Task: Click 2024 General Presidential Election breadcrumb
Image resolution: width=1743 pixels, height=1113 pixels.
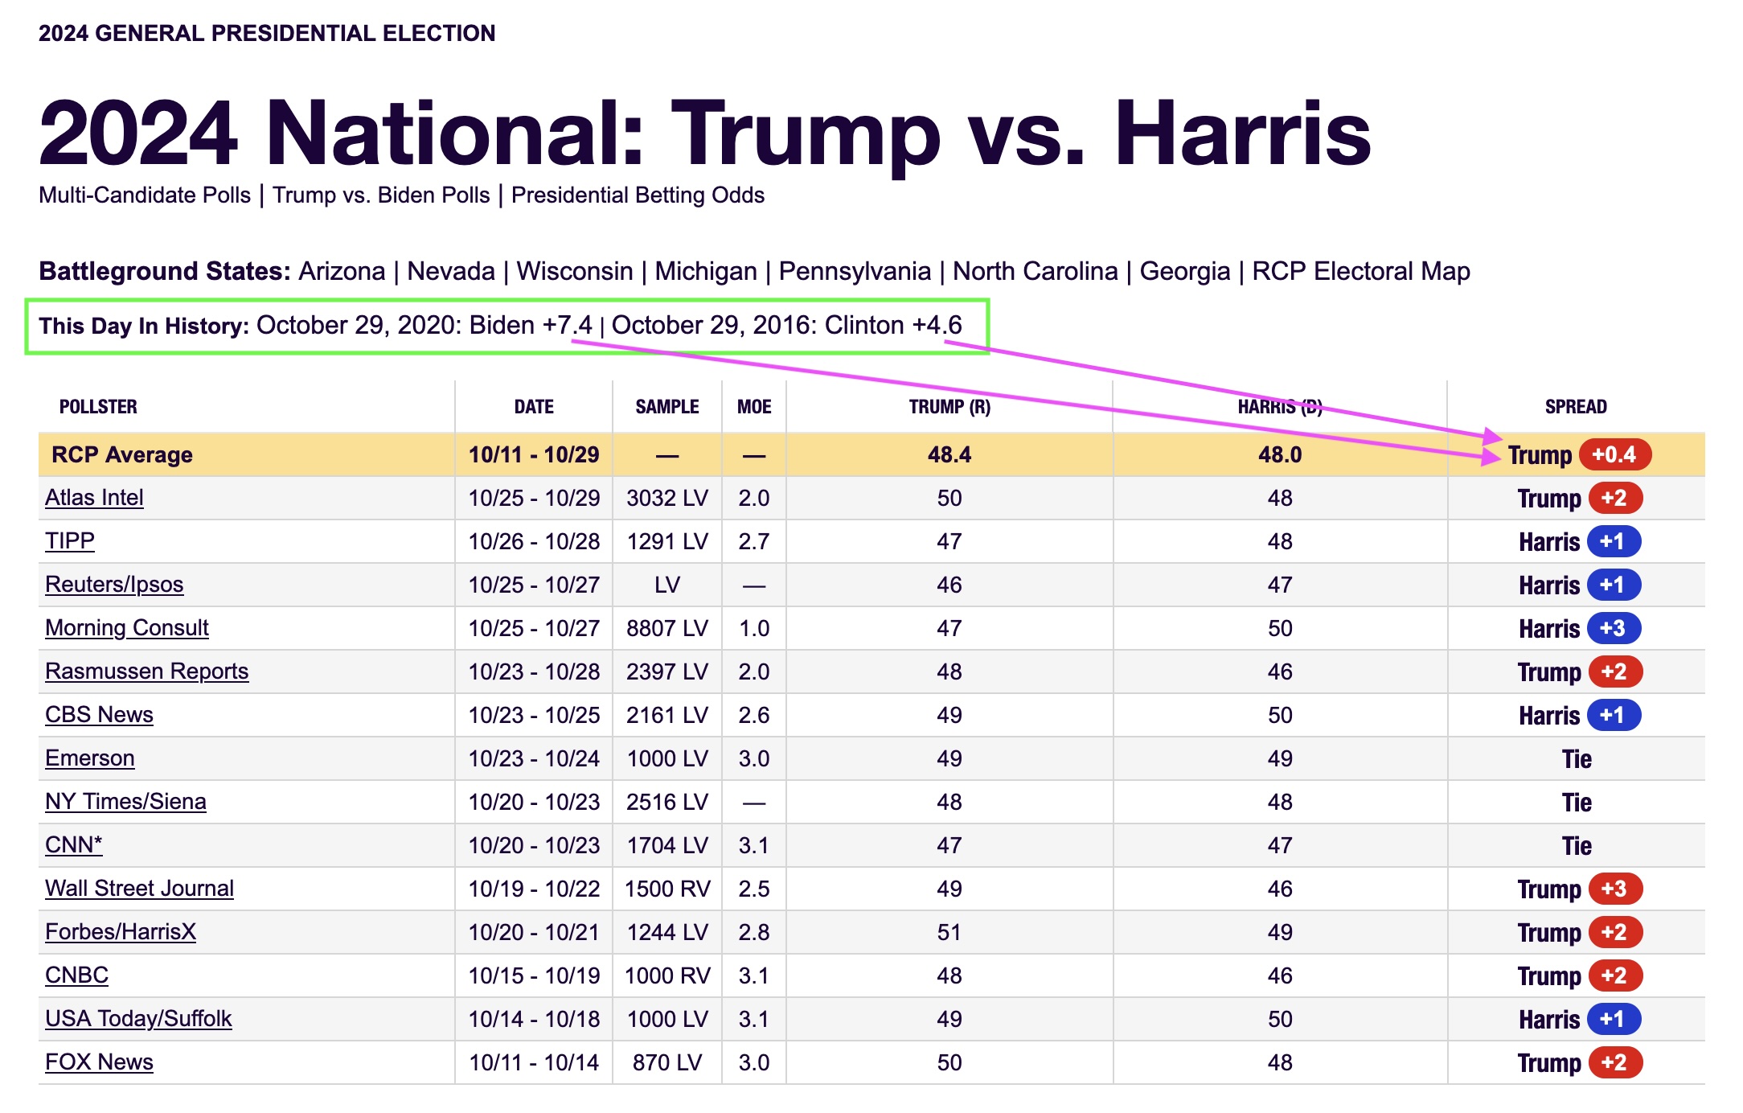Action: point(267,33)
